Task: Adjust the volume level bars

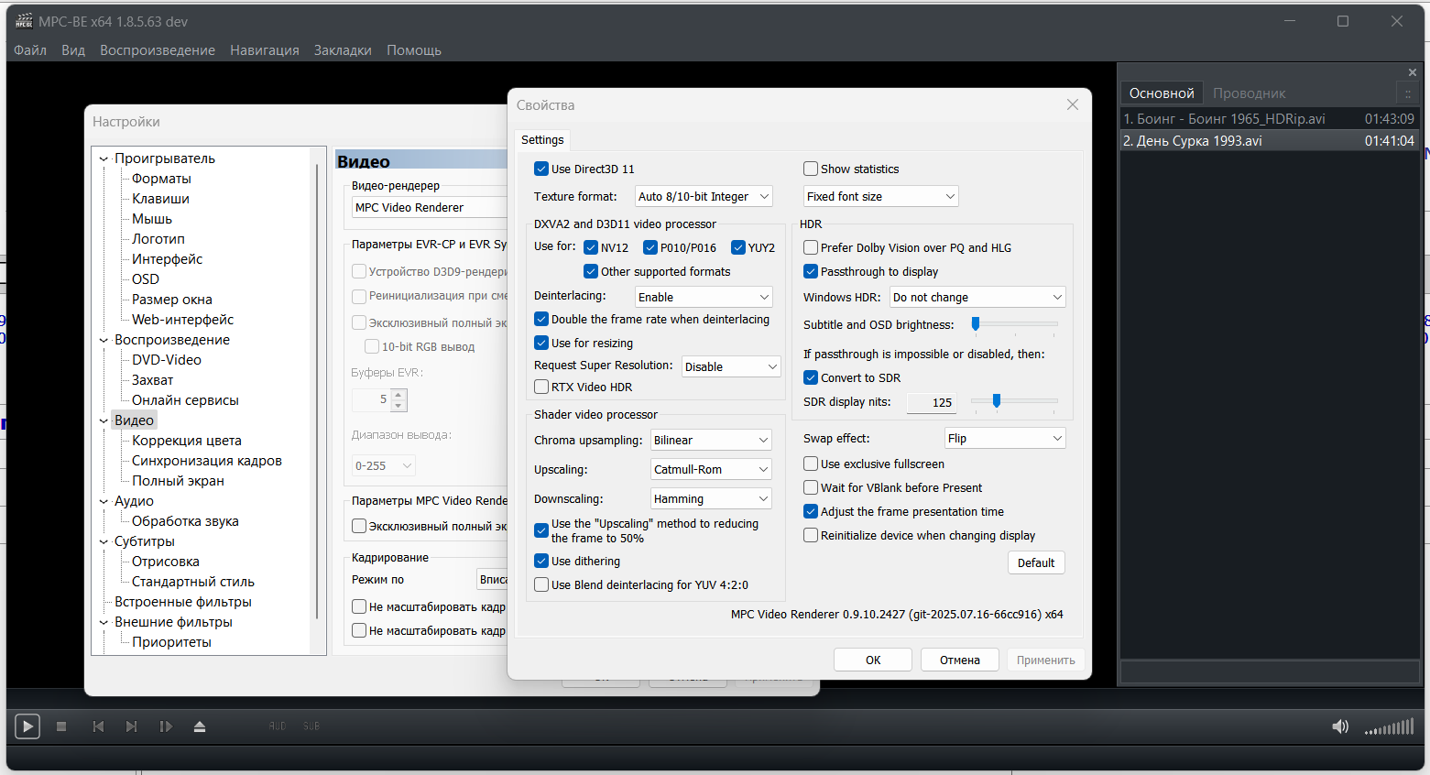Action: (1389, 728)
